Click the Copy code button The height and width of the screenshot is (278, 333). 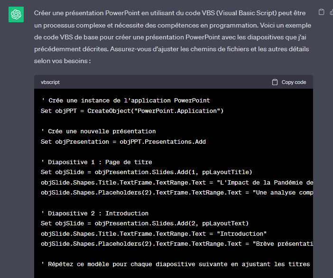point(289,82)
